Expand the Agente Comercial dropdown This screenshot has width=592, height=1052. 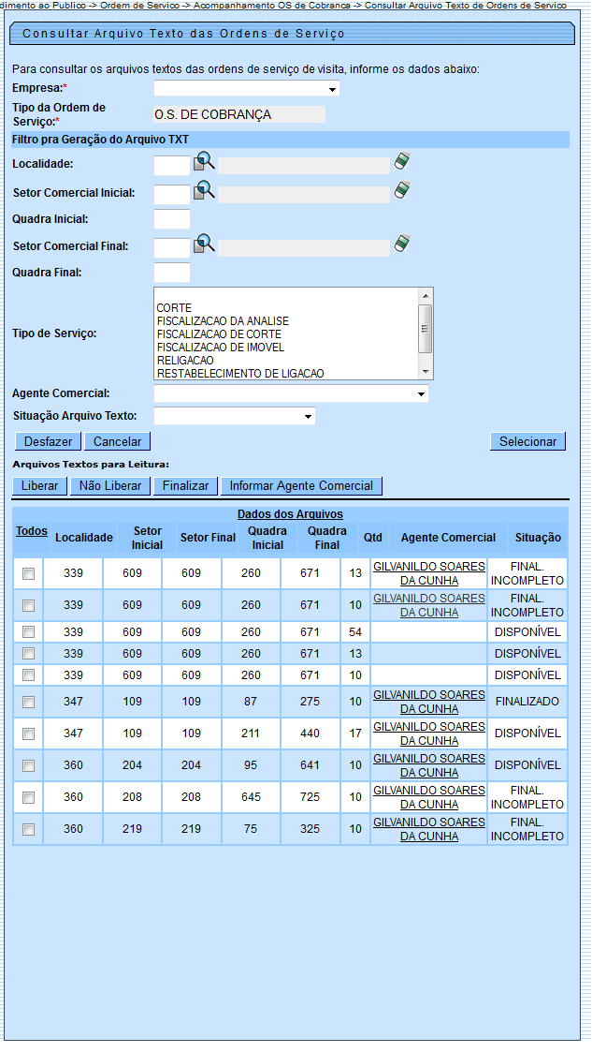pyautogui.click(x=291, y=394)
